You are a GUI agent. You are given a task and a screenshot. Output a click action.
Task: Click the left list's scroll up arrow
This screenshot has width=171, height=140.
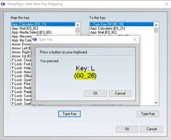click(x=78, y=25)
